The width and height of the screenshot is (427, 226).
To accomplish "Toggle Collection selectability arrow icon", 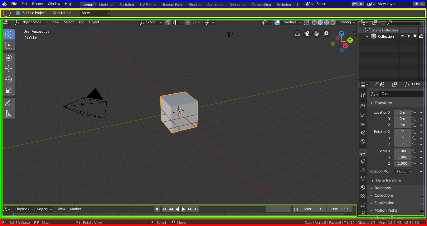I will click(x=409, y=36).
